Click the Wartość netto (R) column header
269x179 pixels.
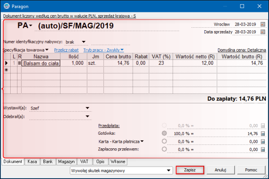[195, 57]
